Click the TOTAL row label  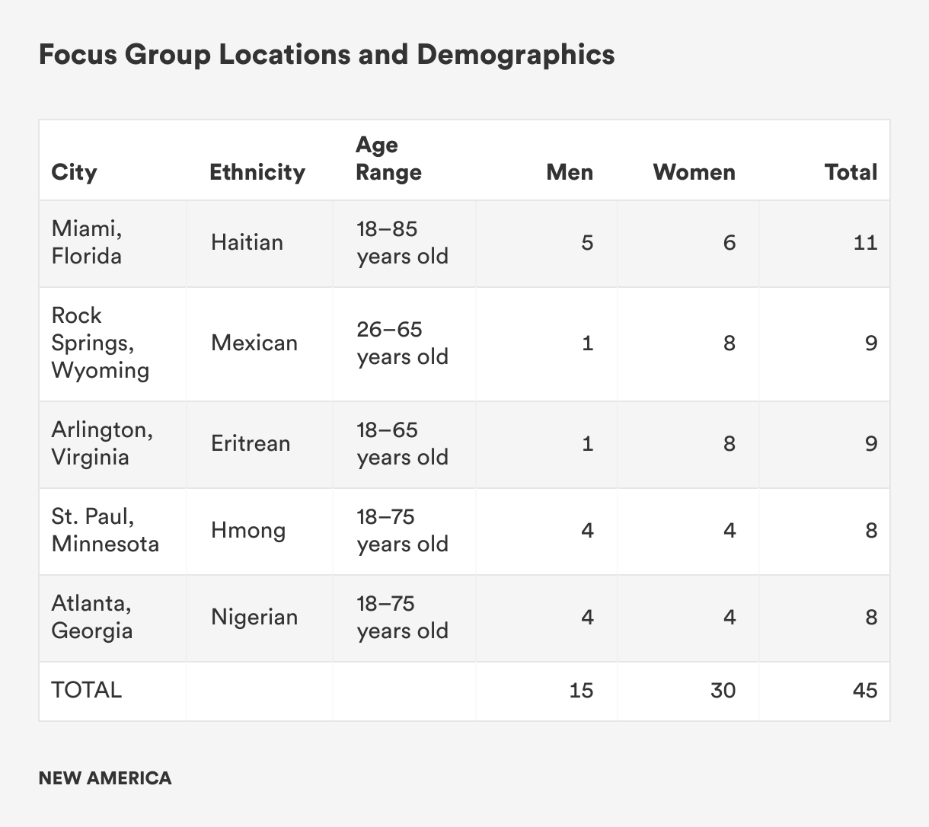pyautogui.click(x=86, y=690)
